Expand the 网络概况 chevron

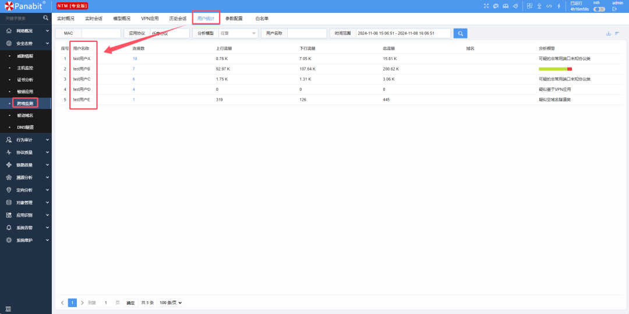pos(47,30)
